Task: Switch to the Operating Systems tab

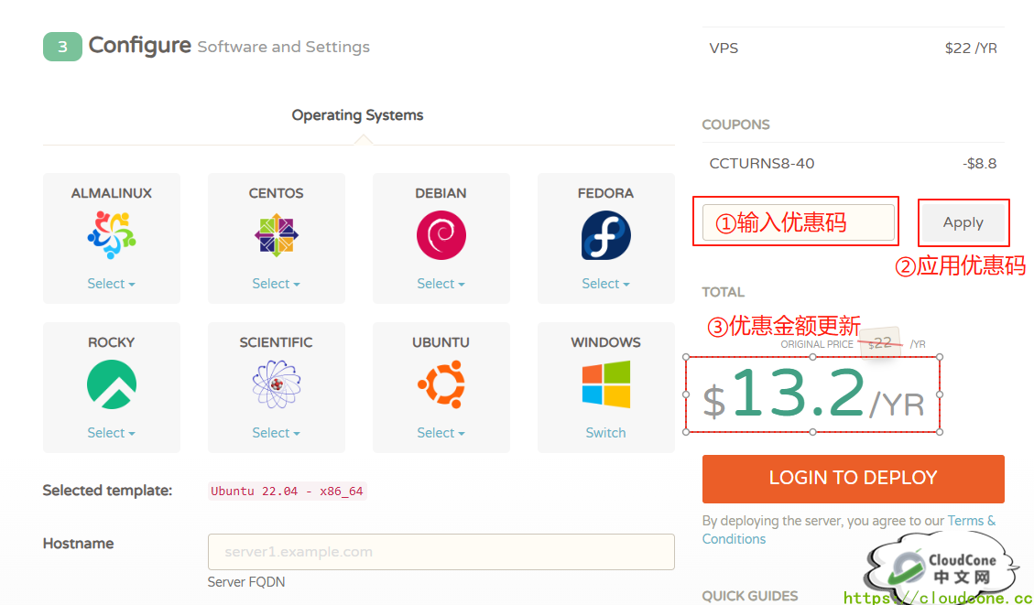Action: click(357, 114)
